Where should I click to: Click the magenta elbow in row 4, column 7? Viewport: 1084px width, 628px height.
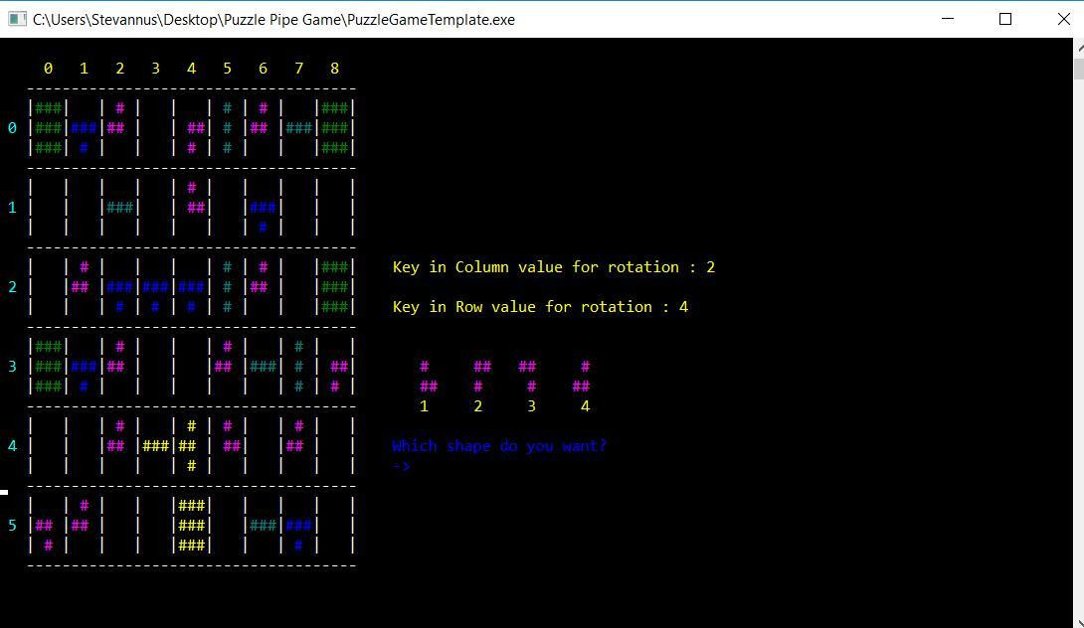(295, 436)
